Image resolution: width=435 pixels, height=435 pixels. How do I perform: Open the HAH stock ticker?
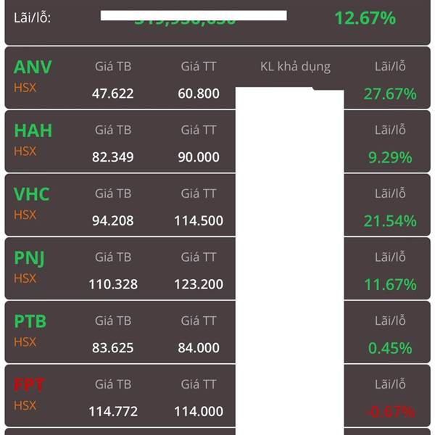[33, 130]
